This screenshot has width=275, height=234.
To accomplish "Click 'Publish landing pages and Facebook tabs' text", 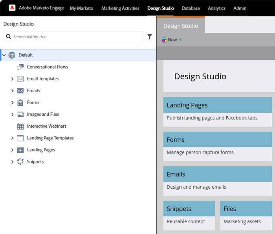I will [x=212, y=118].
